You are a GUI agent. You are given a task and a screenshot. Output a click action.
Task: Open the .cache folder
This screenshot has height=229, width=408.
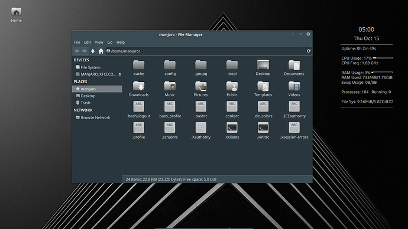pyautogui.click(x=138, y=67)
